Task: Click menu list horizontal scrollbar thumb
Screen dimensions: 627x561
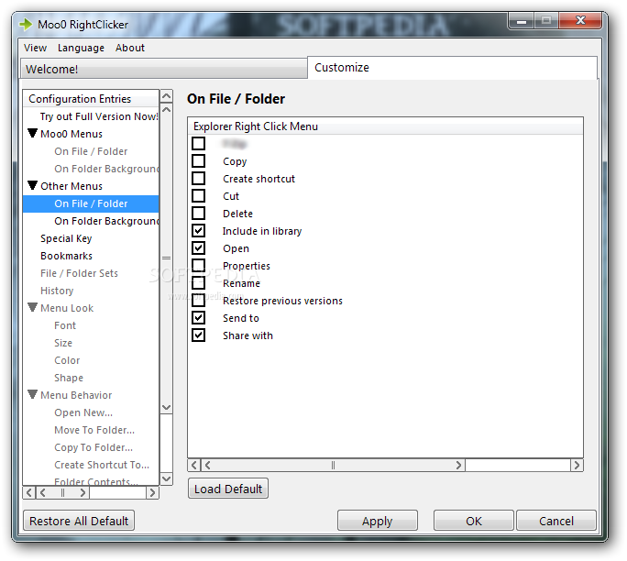Action: click(333, 465)
